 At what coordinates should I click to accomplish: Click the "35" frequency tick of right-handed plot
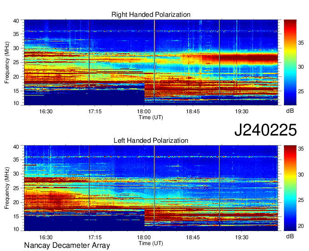(x=16, y=34)
